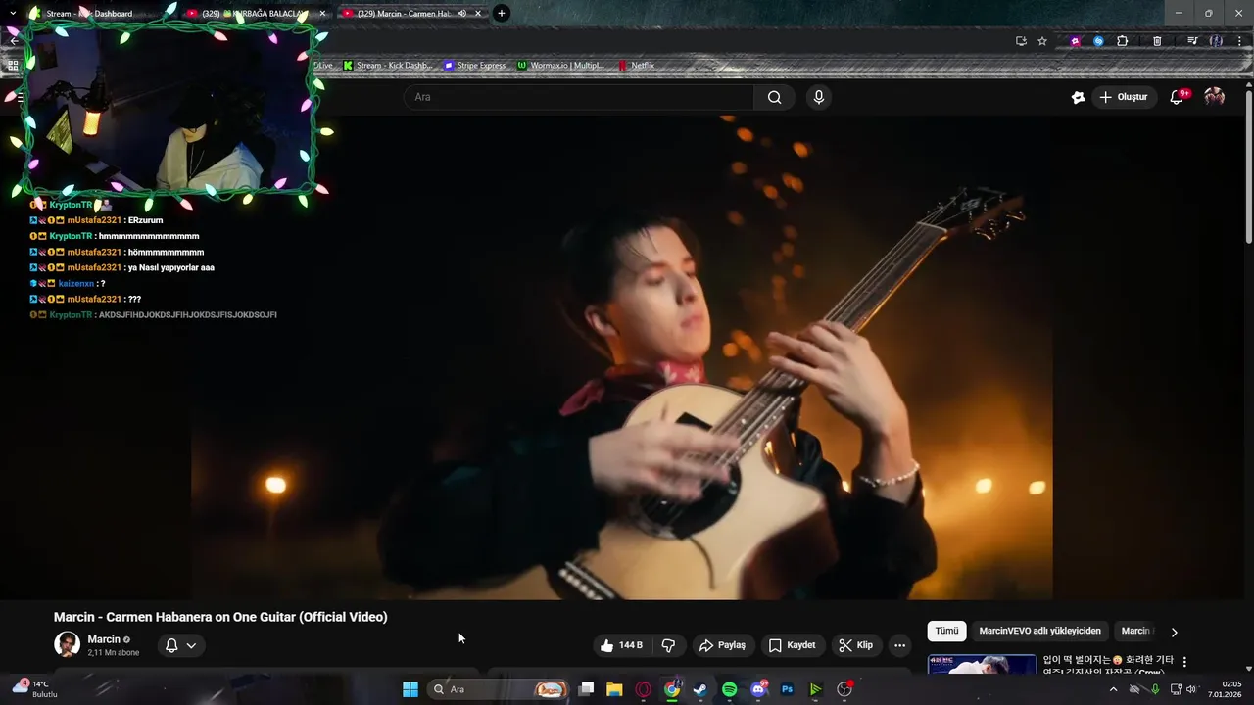Open the Marcin channel name link
Image resolution: width=1254 pixels, height=705 pixels.
coord(104,639)
